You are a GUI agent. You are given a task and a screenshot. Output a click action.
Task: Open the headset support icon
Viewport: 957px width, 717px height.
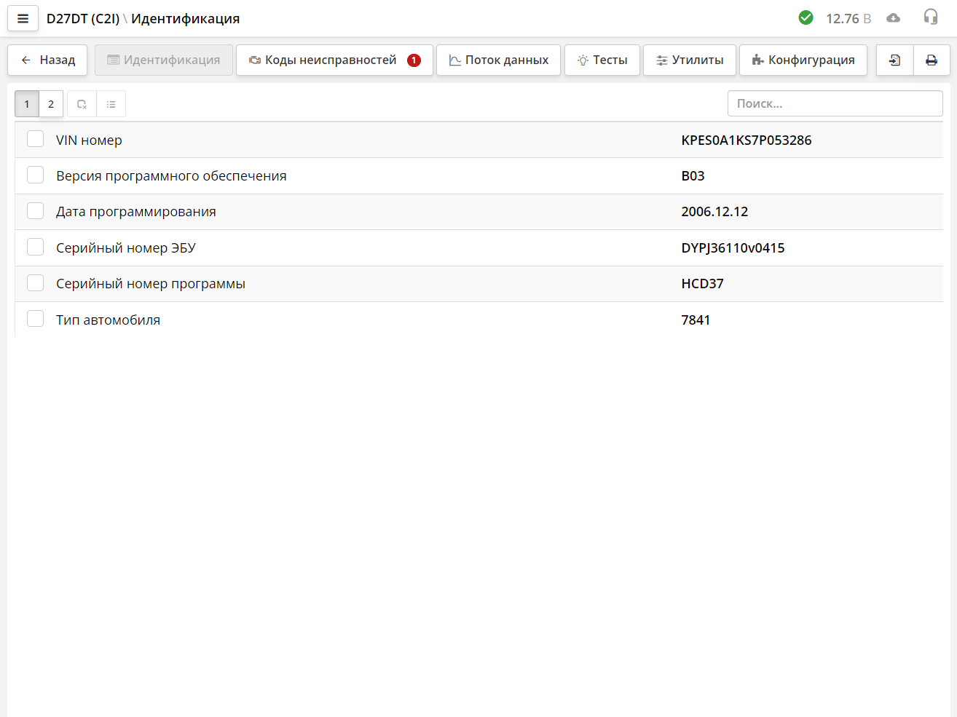click(x=930, y=17)
